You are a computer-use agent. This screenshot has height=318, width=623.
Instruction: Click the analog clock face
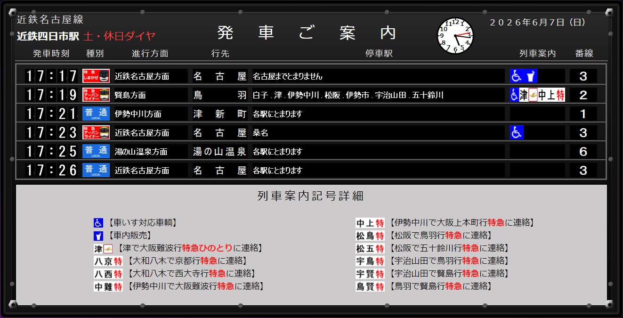pyautogui.click(x=455, y=36)
